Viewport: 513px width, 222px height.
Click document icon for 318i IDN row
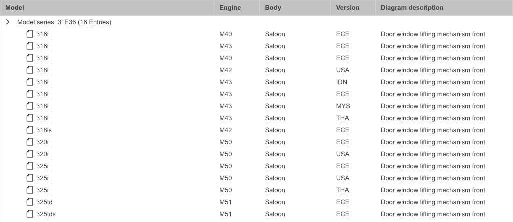(x=30, y=82)
